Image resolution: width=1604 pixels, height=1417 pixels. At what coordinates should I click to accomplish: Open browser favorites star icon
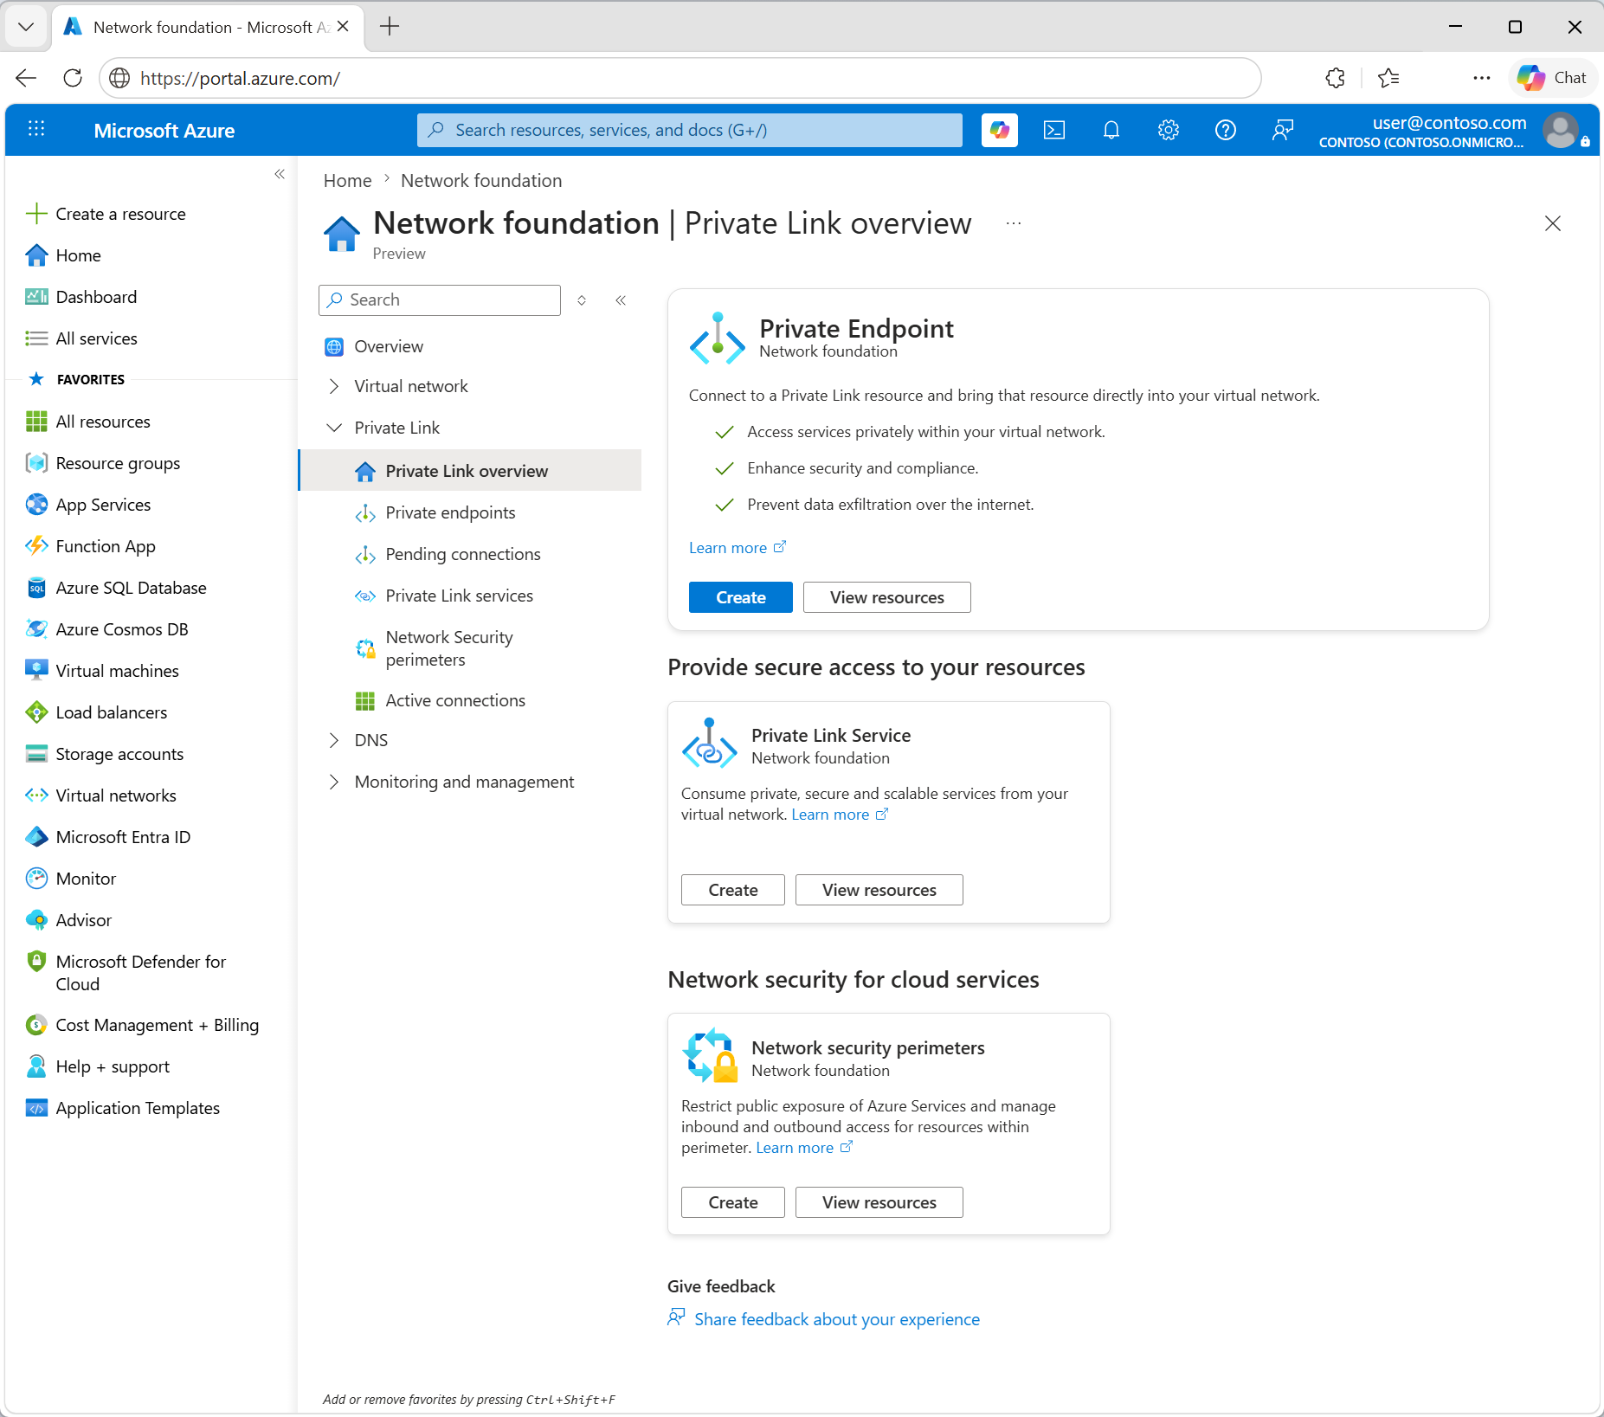tap(1388, 78)
